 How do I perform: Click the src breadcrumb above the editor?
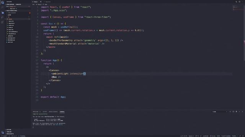[33, 5]
